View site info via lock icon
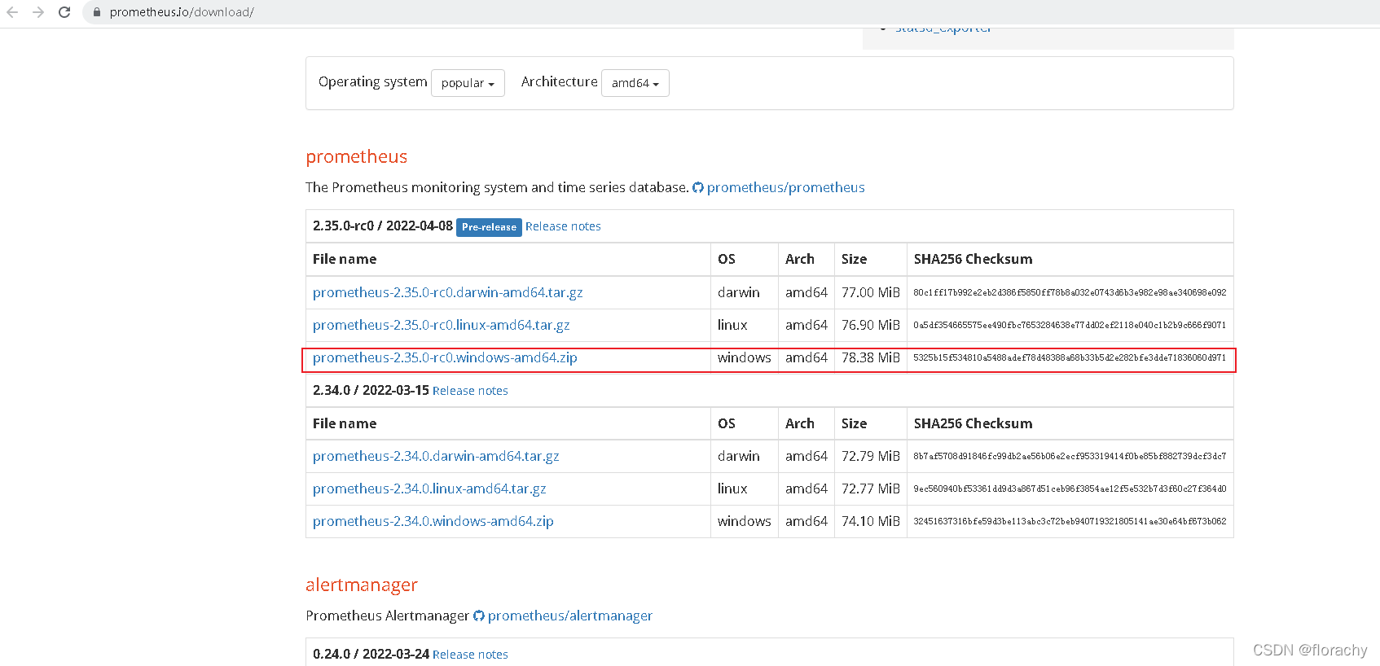Viewport: 1380px width, 666px height. [x=97, y=12]
